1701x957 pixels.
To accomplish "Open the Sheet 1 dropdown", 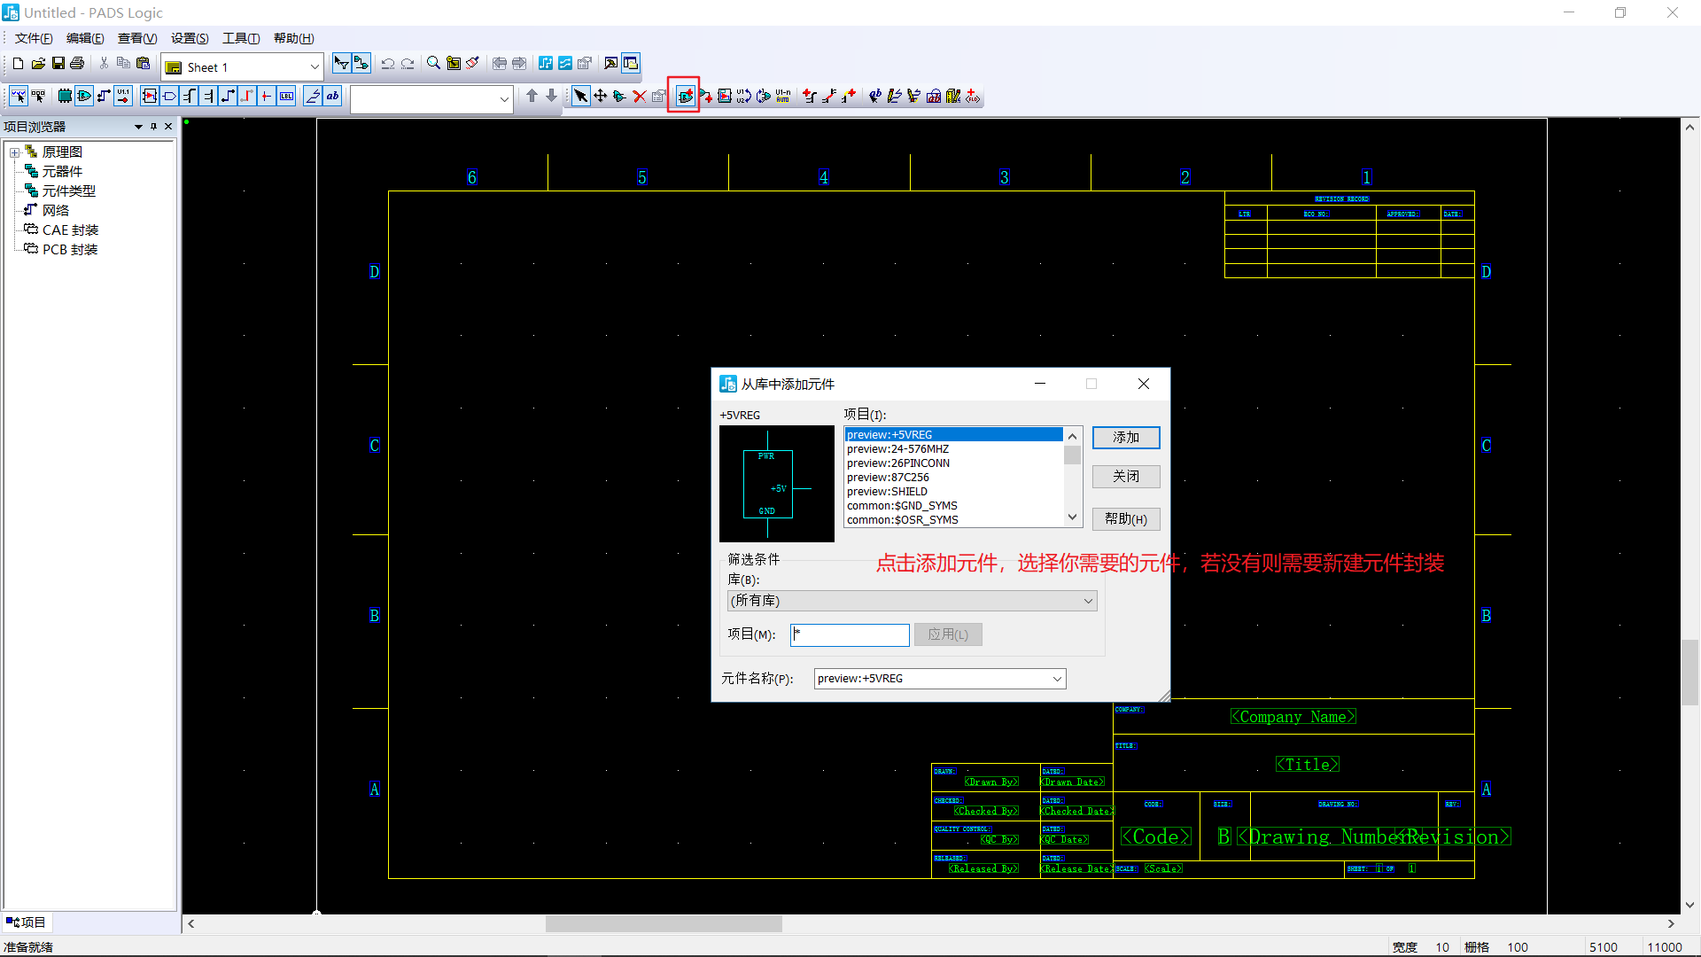I will click(x=315, y=66).
